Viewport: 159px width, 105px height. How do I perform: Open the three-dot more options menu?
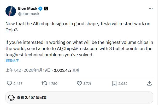[151, 9]
